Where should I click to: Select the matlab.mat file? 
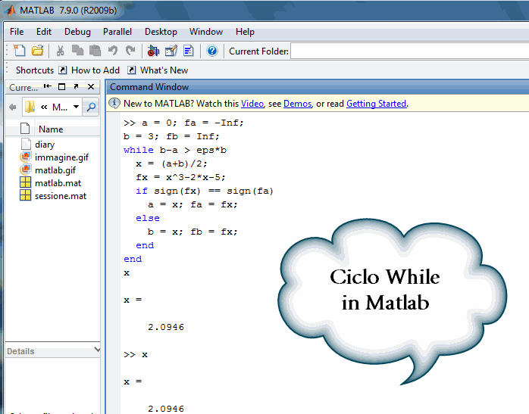click(58, 183)
